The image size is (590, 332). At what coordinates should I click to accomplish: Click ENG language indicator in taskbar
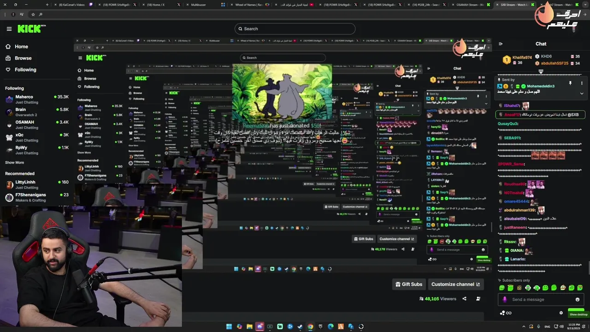(548, 326)
